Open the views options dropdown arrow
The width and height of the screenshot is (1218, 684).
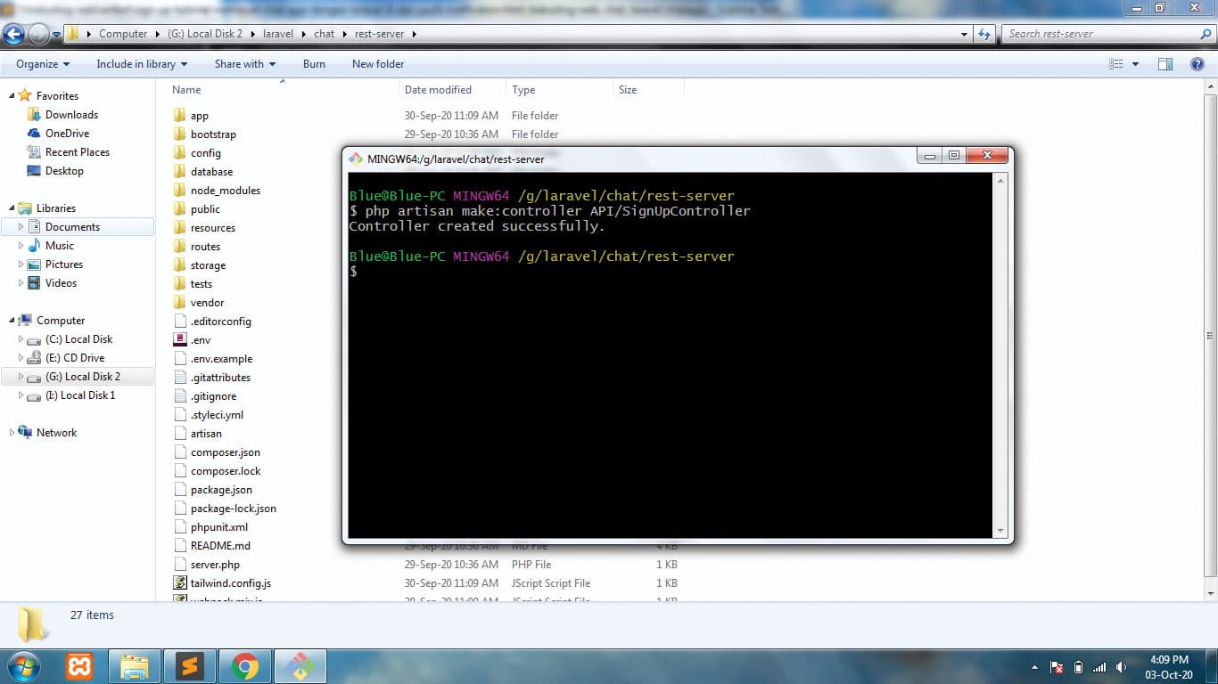(x=1135, y=64)
